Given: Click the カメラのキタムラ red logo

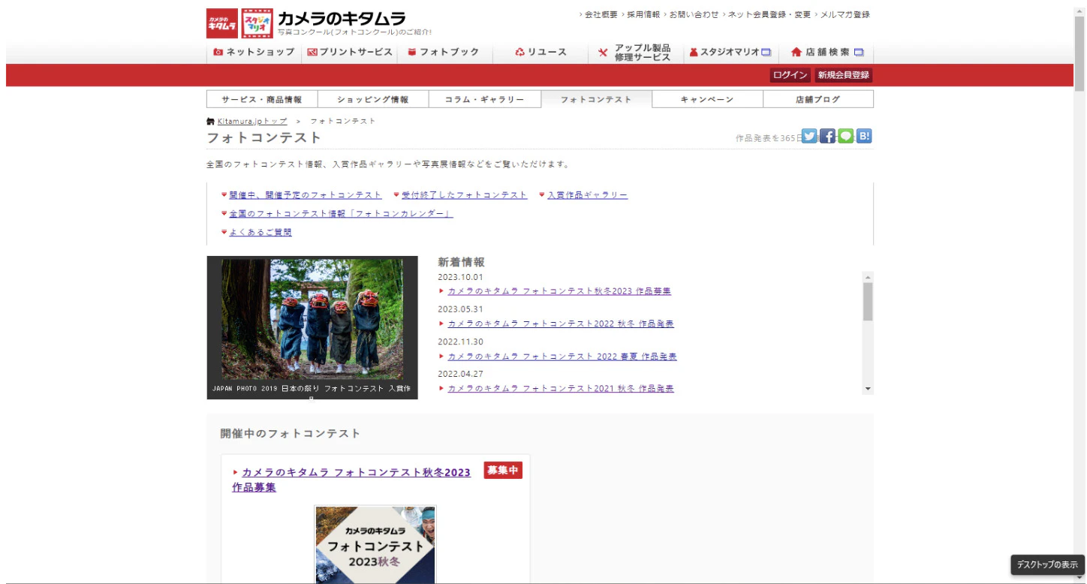Looking at the screenshot, I should pyautogui.click(x=221, y=23).
